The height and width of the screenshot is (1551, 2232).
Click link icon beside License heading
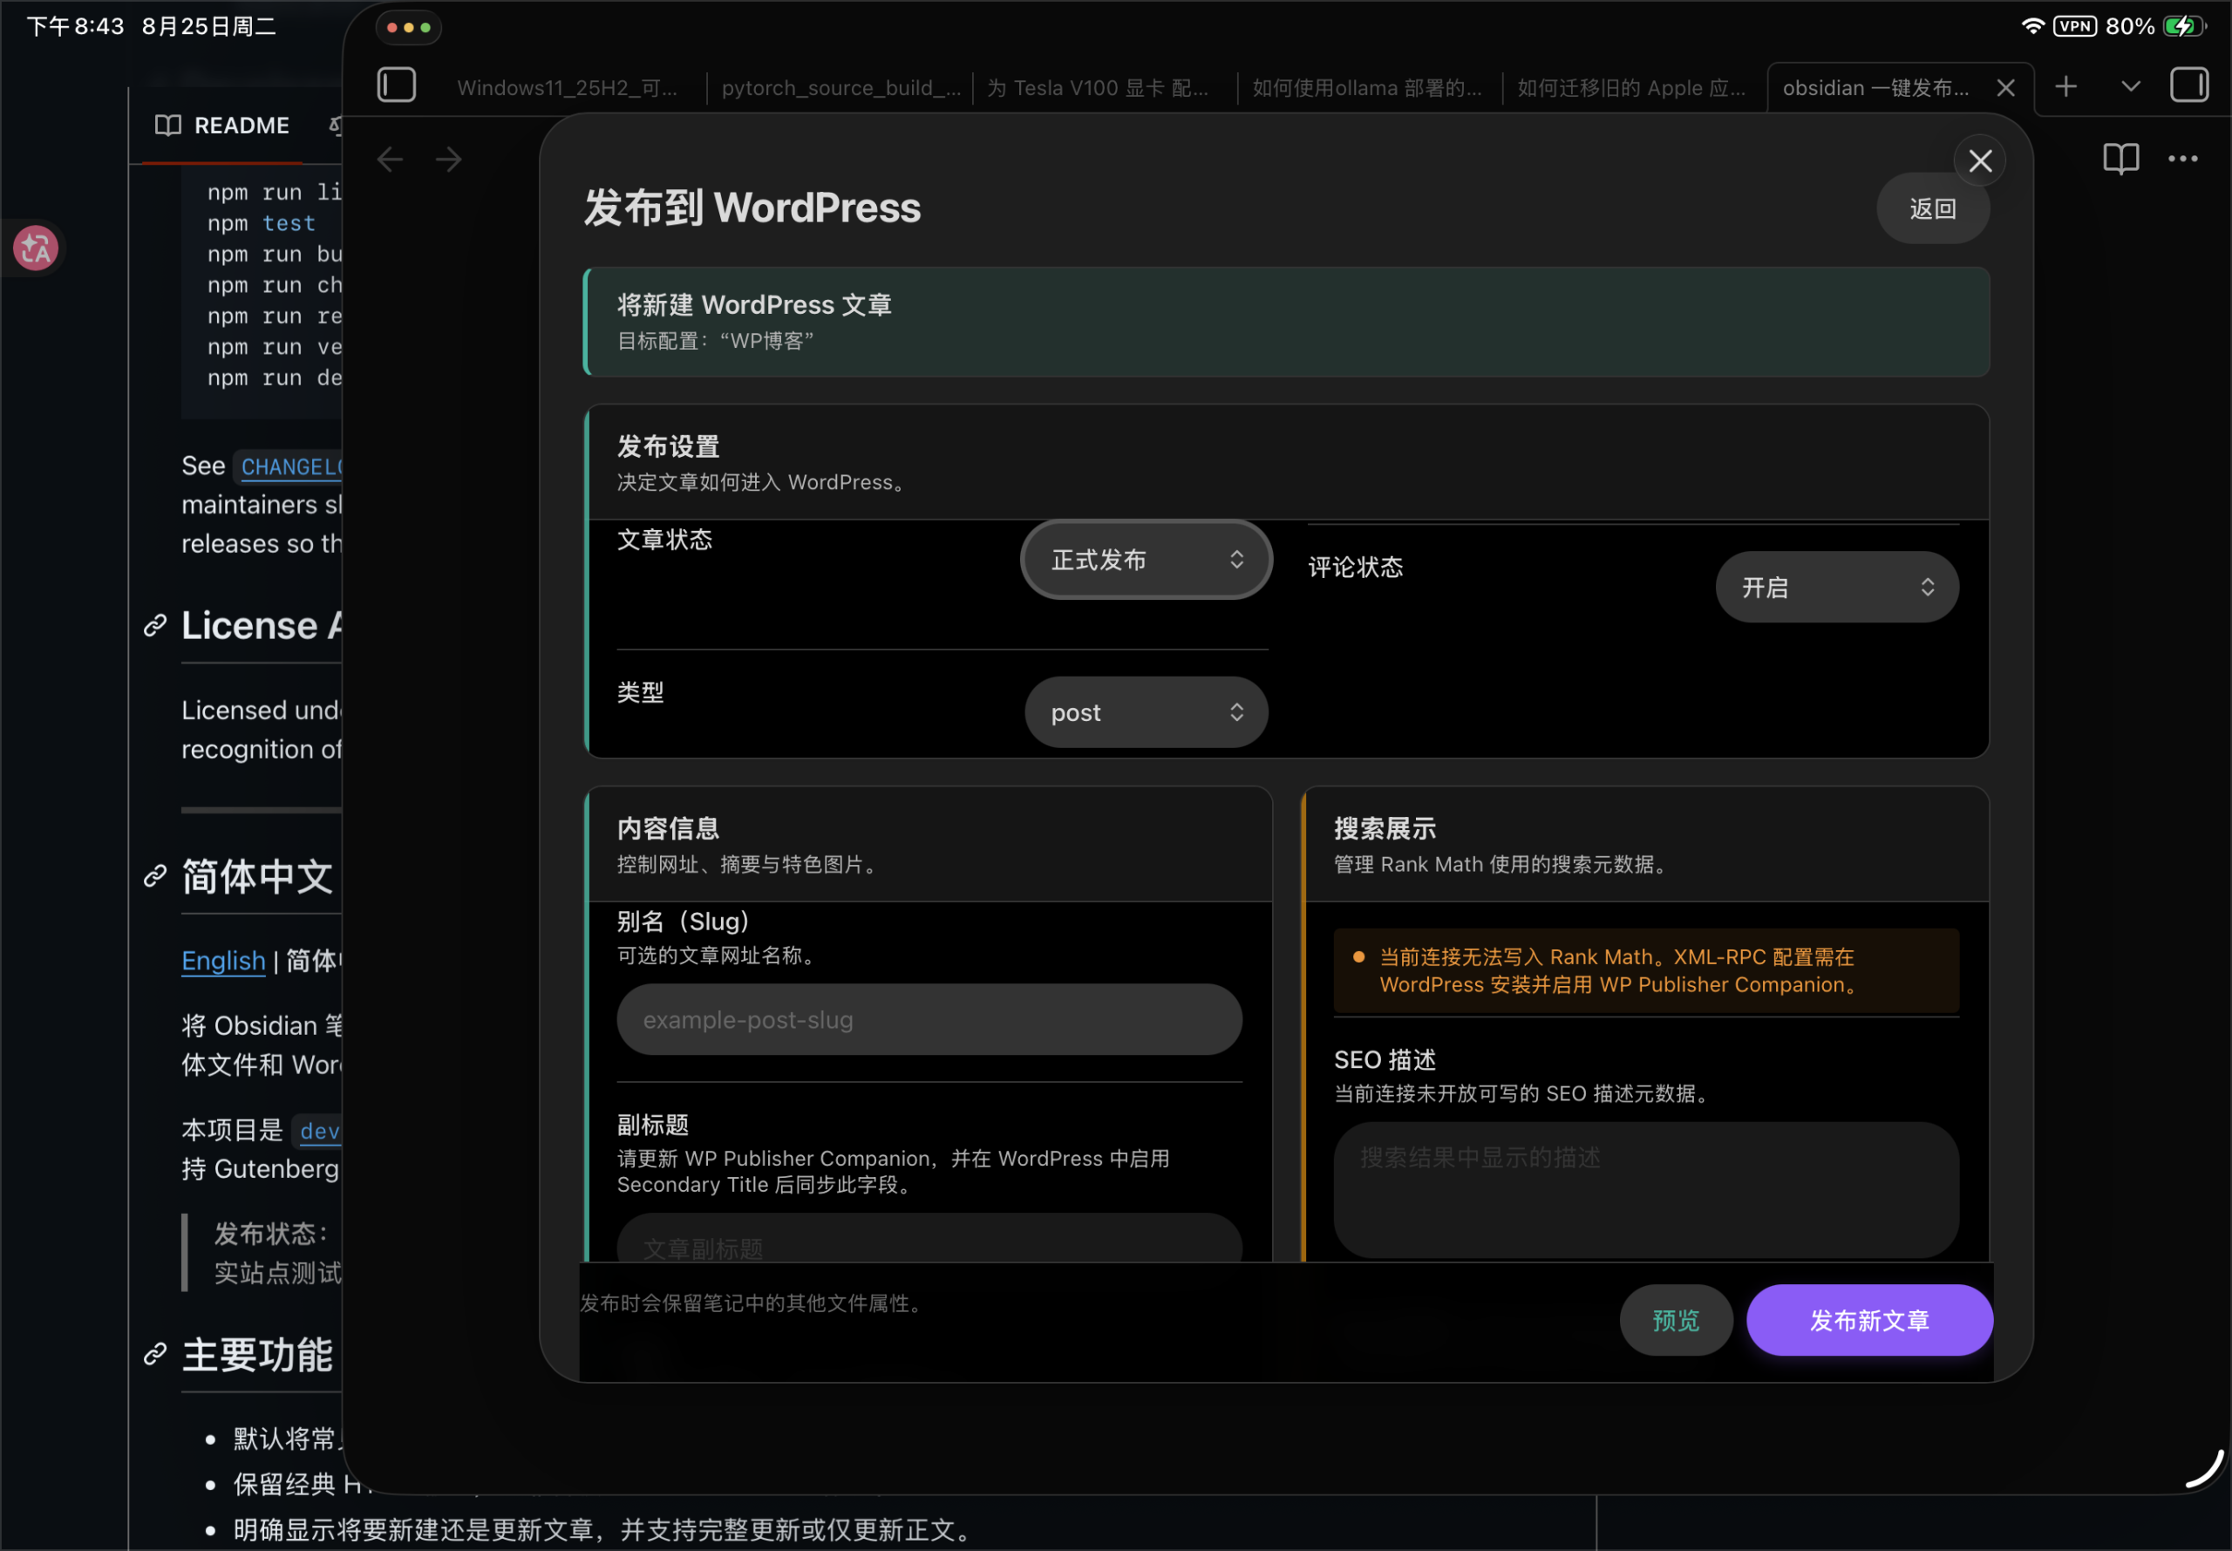pos(154,625)
